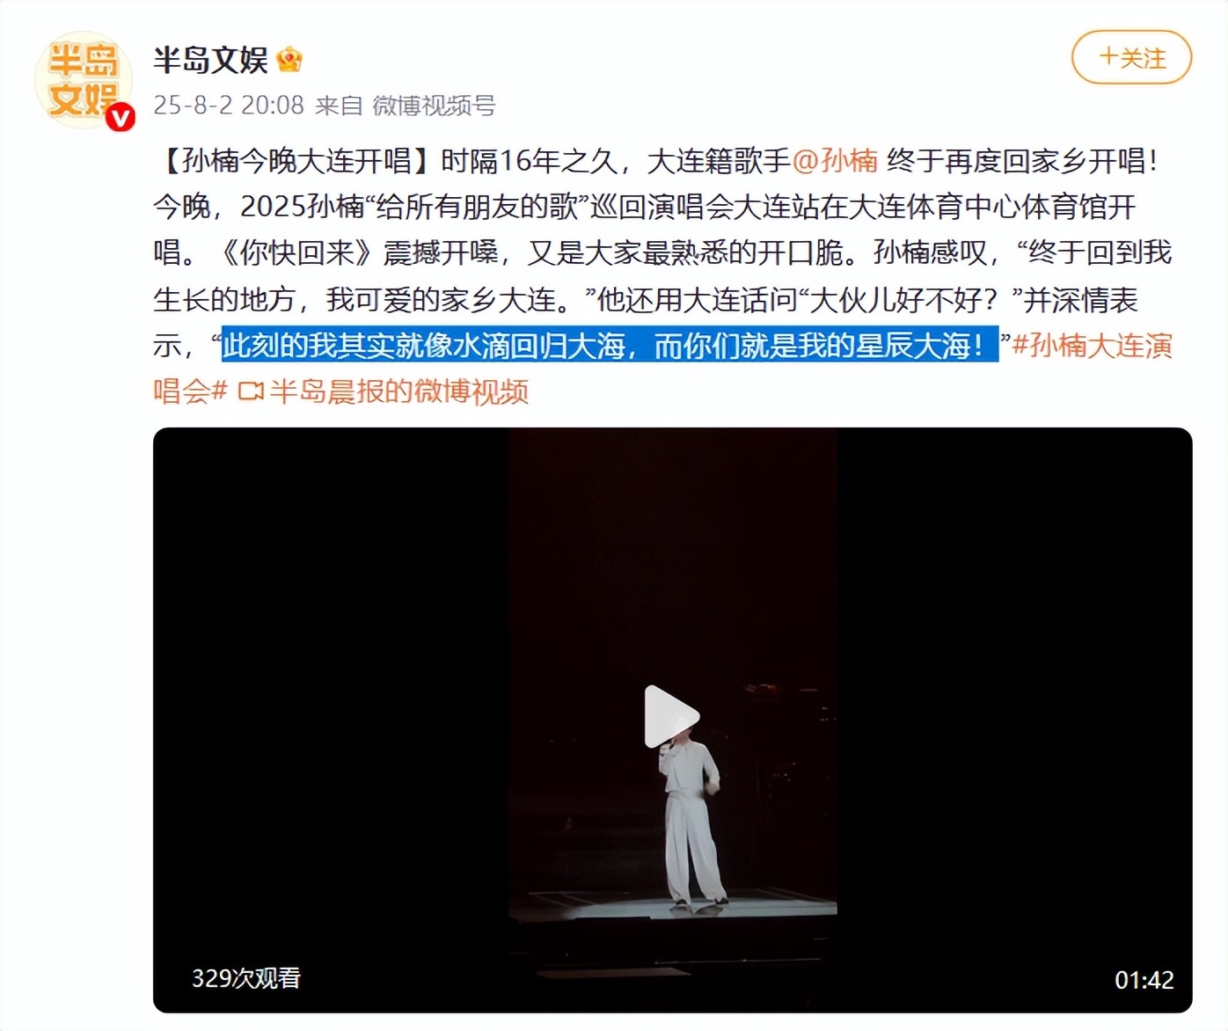
Task: Click the 半岛文娱 profile avatar
Action: coord(83,81)
